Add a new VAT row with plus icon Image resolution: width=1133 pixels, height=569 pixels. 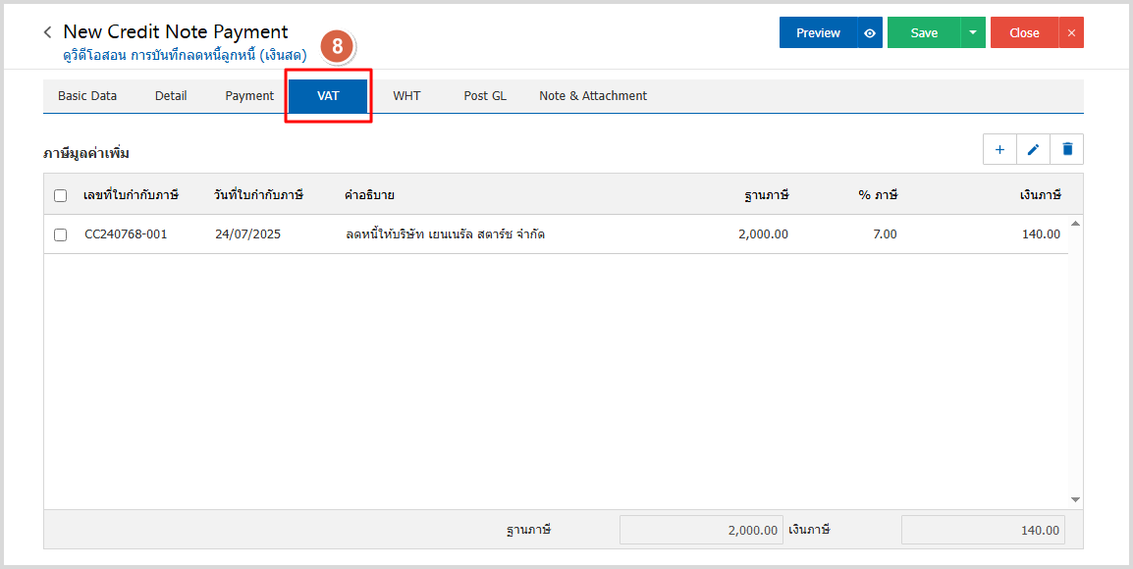coord(999,149)
